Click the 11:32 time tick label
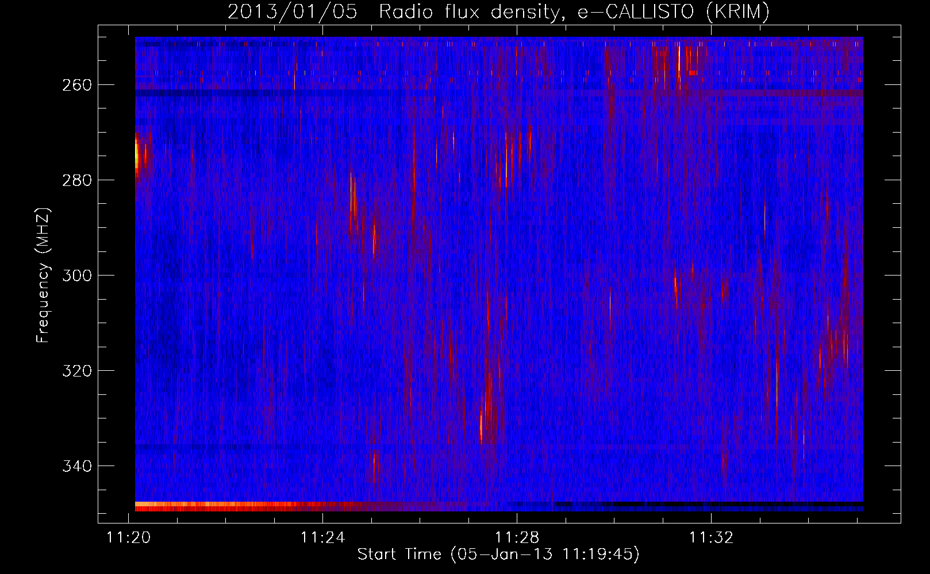Screen dimensions: 930x574 click(x=712, y=537)
